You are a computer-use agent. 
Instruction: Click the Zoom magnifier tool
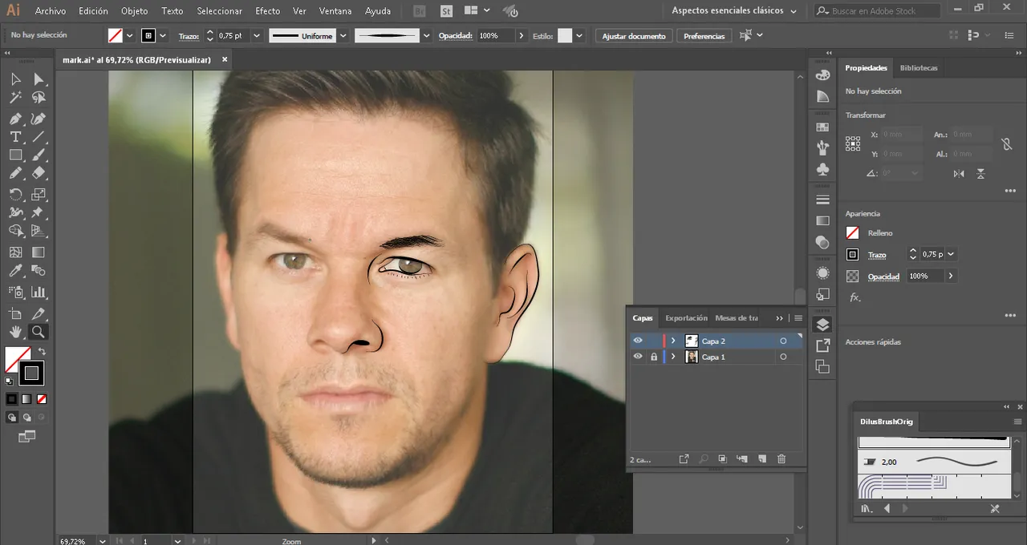(x=39, y=332)
